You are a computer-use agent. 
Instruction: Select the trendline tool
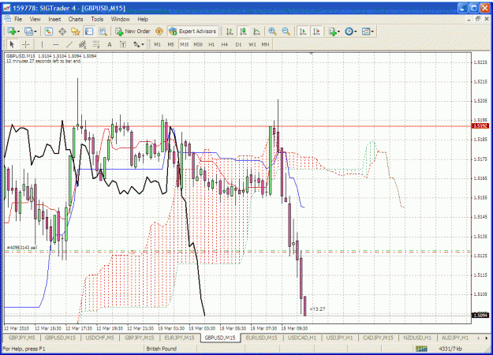pyautogui.click(x=69, y=45)
